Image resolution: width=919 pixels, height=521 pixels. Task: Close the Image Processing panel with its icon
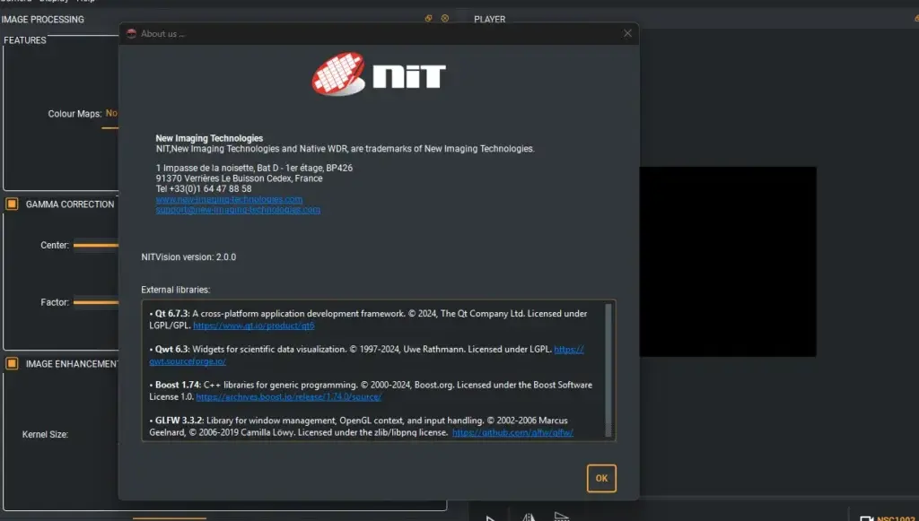(445, 19)
